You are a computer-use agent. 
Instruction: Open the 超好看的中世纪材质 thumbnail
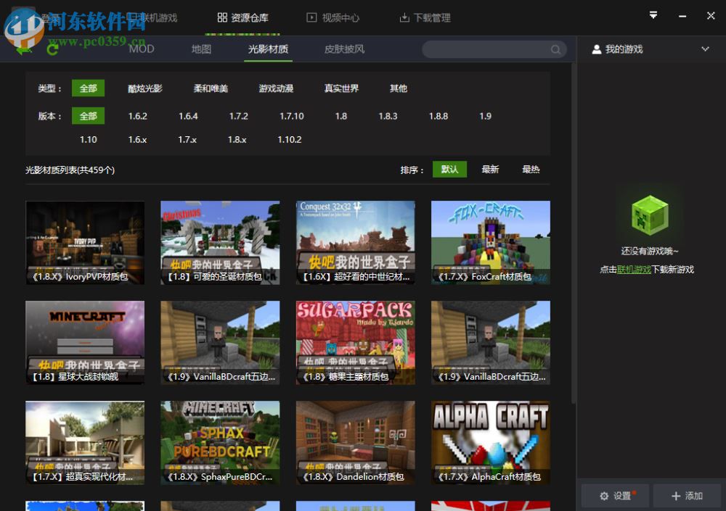(x=356, y=242)
